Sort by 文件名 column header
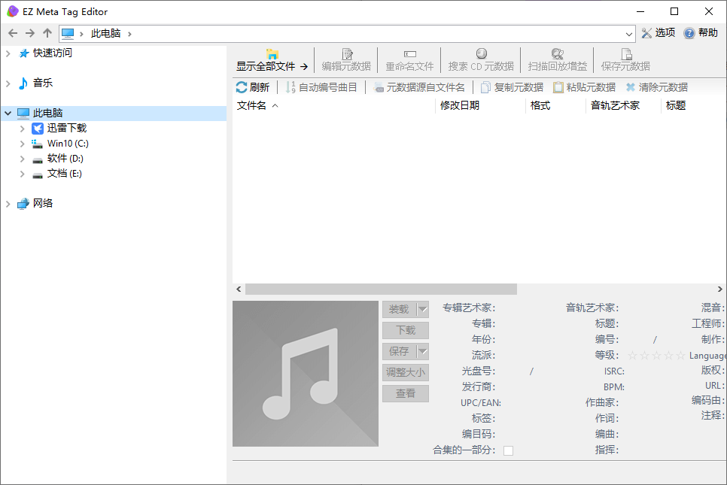 (334, 105)
